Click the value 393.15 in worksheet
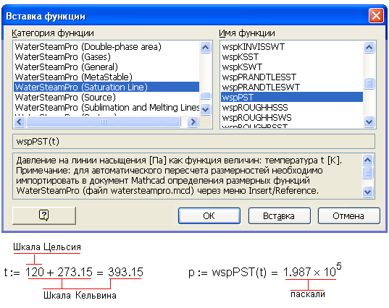Screen dimensions: 389x308 click(x=125, y=272)
